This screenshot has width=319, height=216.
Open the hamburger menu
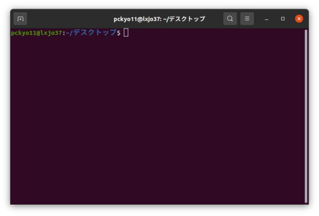pos(247,19)
